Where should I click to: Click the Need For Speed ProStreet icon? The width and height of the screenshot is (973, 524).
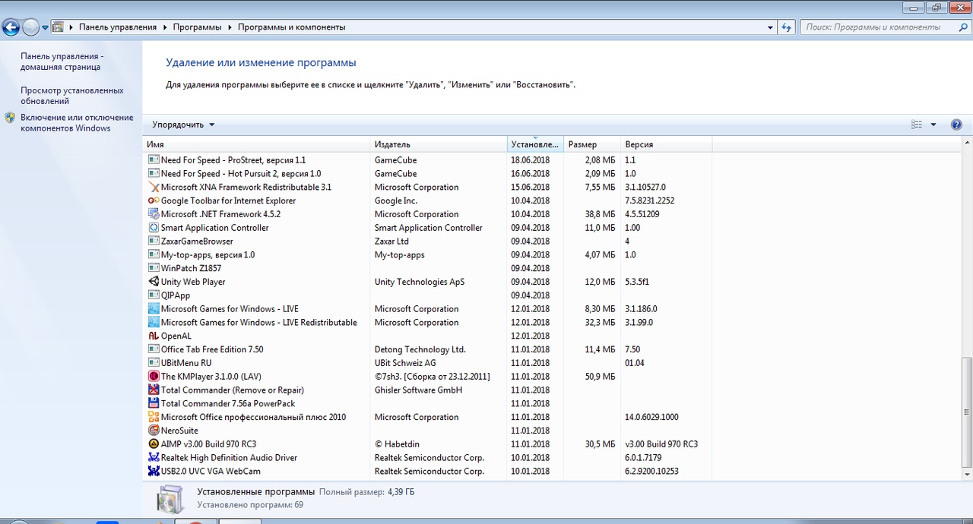coord(154,160)
